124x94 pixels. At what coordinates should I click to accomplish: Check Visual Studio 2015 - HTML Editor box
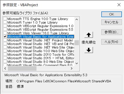pyautogui.click(x=5, y=58)
